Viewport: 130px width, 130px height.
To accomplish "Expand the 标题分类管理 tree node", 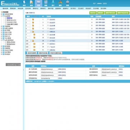I will (x=1, y=28).
